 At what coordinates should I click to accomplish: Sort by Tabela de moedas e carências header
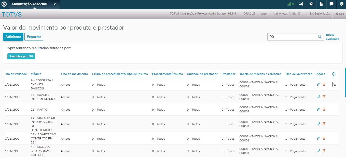tap(260, 74)
